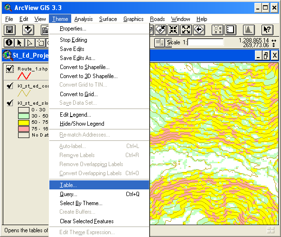The height and width of the screenshot is (237, 281).
Task: Select the Vertex Edit tool
Action: 30,43
